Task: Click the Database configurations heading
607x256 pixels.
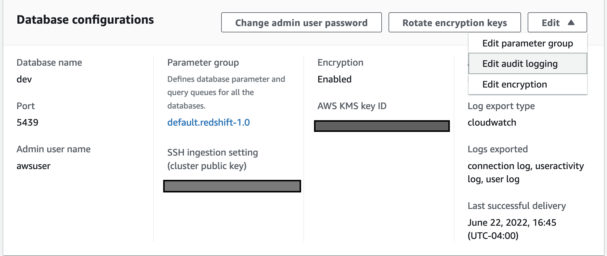Action: (85, 20)
